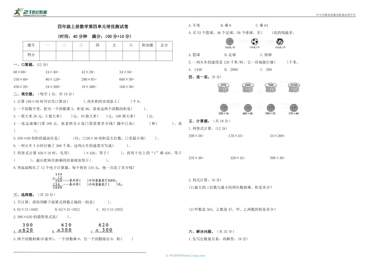Choose option A. 62×31=1602
Viewport: 375px width, 265px height.
[x=26, y=210]
